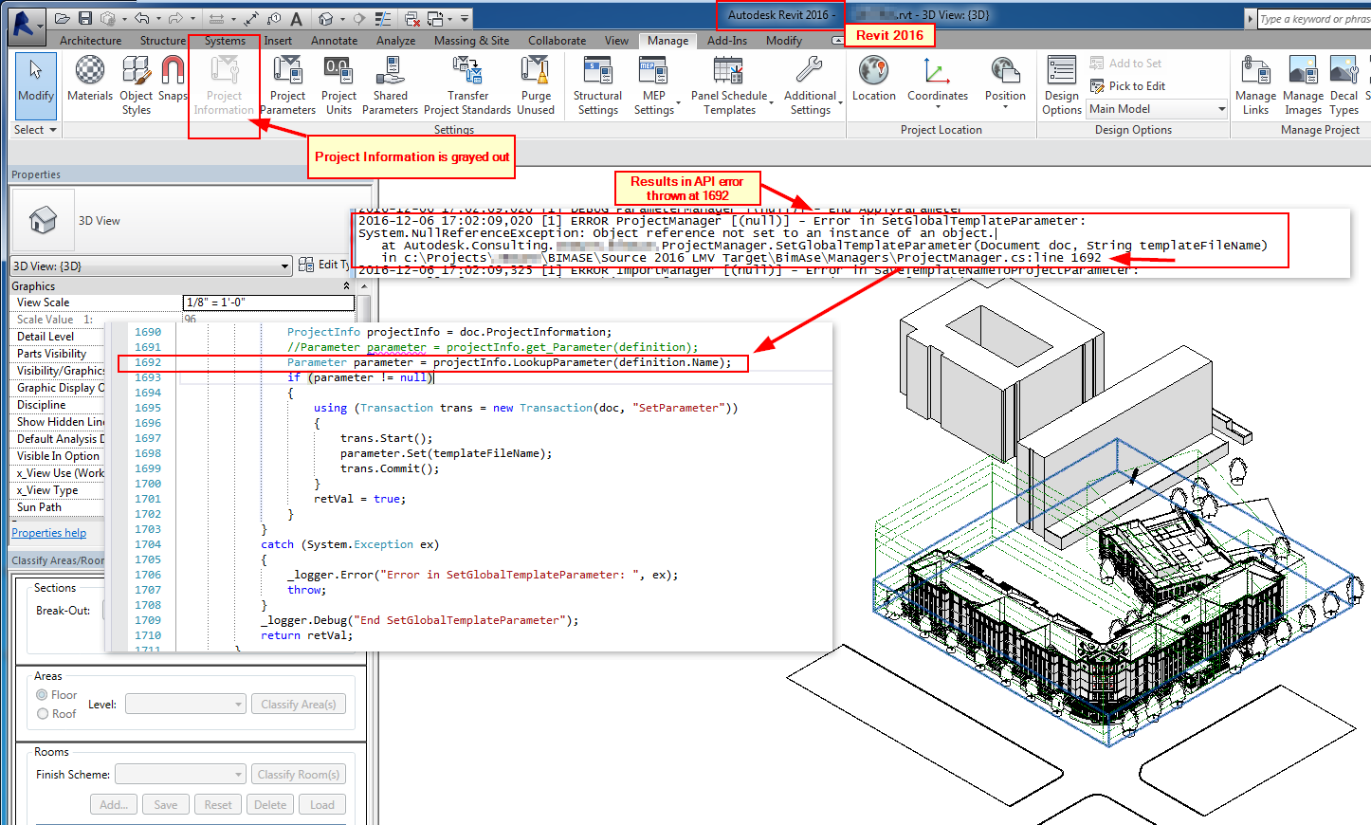Open the Properties help link
Image resolution: width=1371 pixels, height=825 pixels.
[x=48, y=532]
